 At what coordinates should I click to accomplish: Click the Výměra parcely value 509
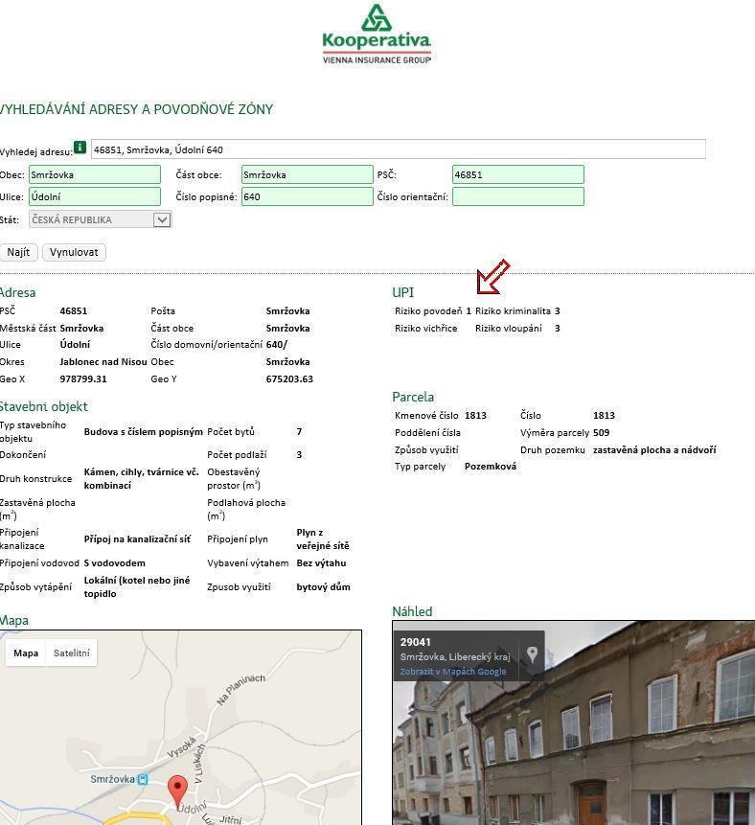(602, 432)
